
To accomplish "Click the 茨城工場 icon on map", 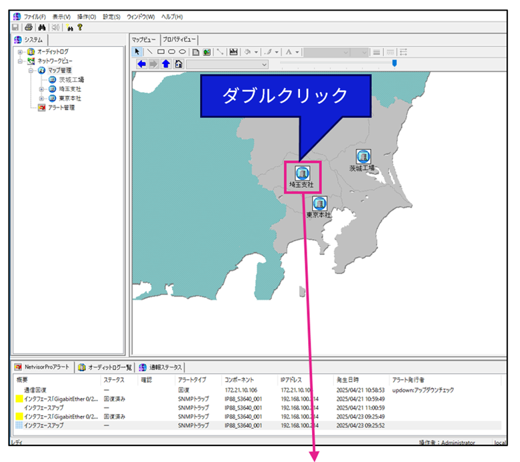I will click(363, 157).
